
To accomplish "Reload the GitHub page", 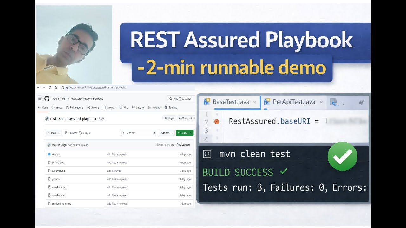I will coord(50,87).
